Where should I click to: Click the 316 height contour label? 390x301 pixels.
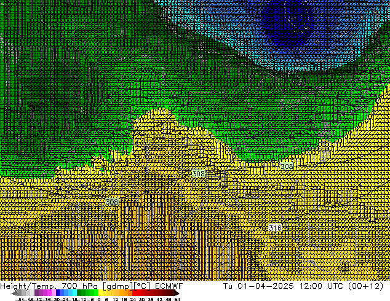pyautogui.click(x=275, y=228)
